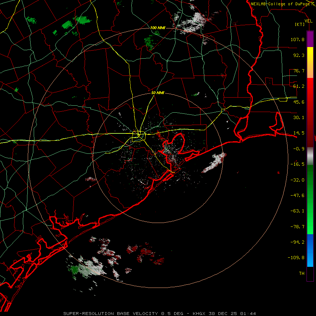Screen dimensions: 316x316
Task: Select the -78.7 velocity scale value
Action: coord(297,227)
